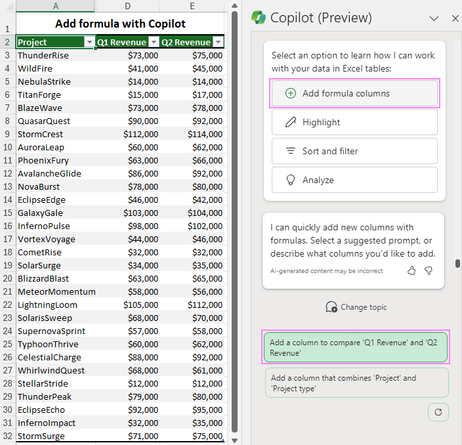Select GalaxyGale Q1 Revenue $103,000
The height and width of the screenshot is (445, 462).
point(127,213)
